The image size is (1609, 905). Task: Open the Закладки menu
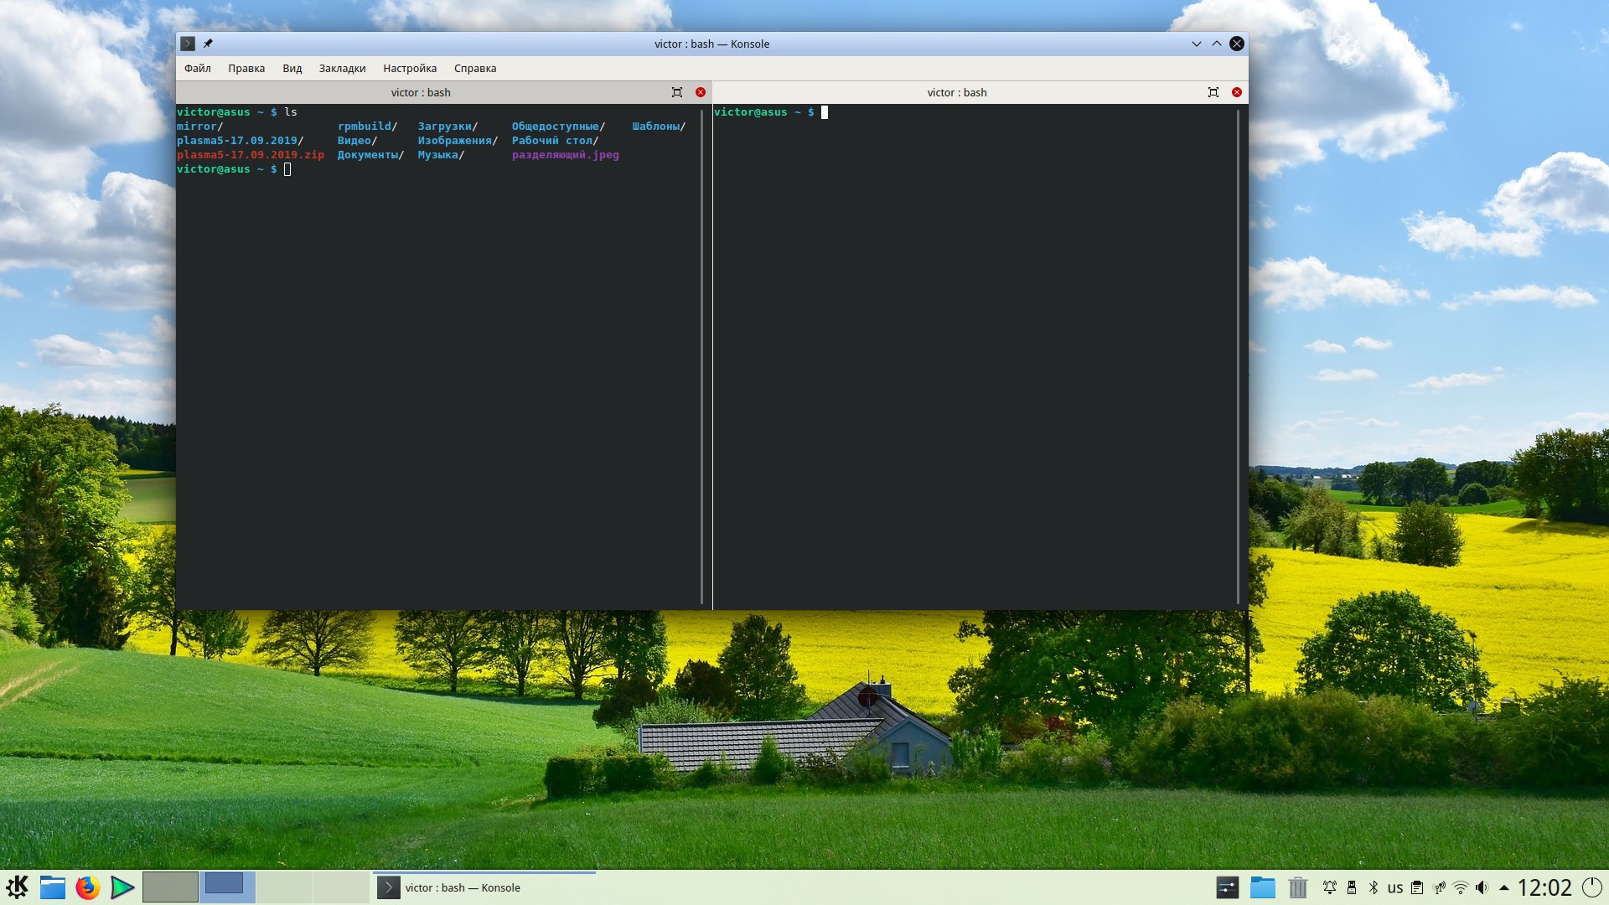(342, 69)
